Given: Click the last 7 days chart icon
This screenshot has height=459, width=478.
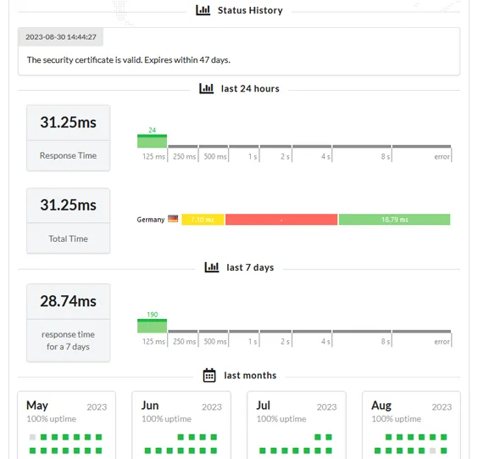Looking at the screenshot, I should [212, 267].
